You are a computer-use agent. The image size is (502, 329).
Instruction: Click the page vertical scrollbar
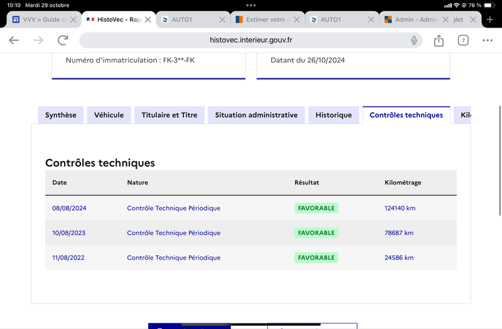pos(499,160)
